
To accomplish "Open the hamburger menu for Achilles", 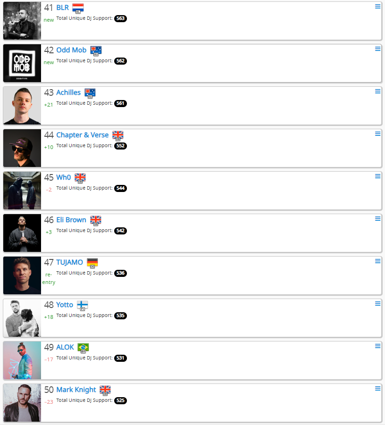I will [377, 92].
